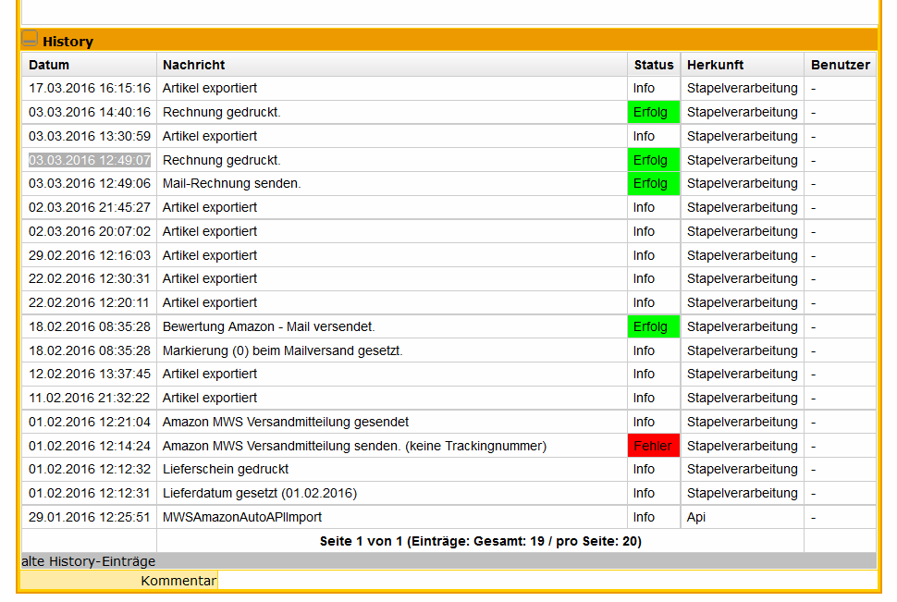Click the Herkunft column header
The height and width of the screenshot is (602, 897).
(715, 65)
